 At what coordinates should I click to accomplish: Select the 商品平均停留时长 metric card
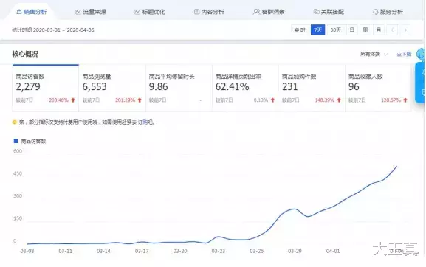point(179,89)
